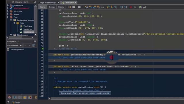The width and height of the screenshot is (184, 104).
Task: Toggle code fold at jButton1ActionPerformed line 75
Action: 46,55
